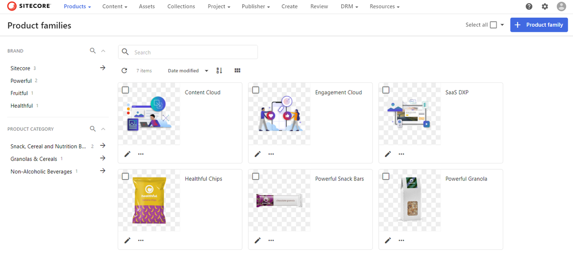Click into the Search input field

tap(188, 52)
